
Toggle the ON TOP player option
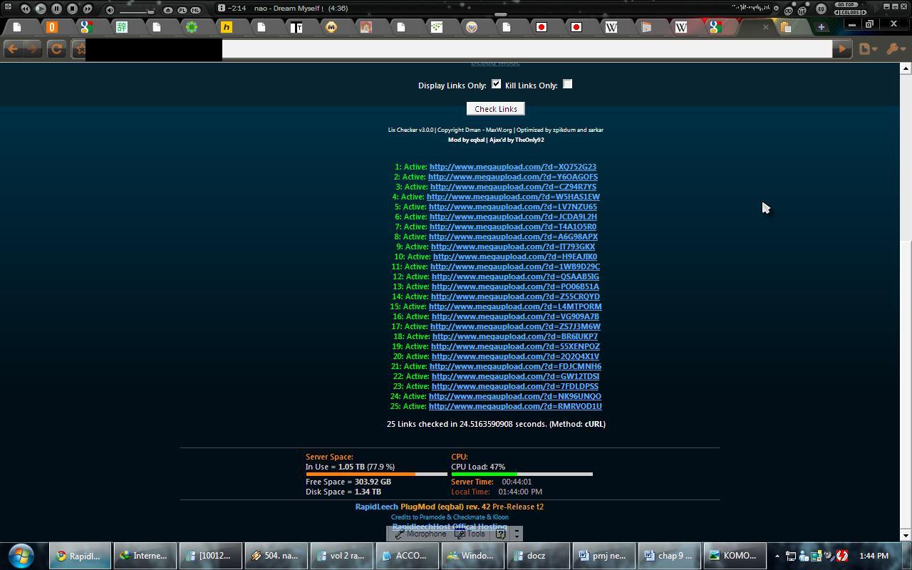pos(847,5)
